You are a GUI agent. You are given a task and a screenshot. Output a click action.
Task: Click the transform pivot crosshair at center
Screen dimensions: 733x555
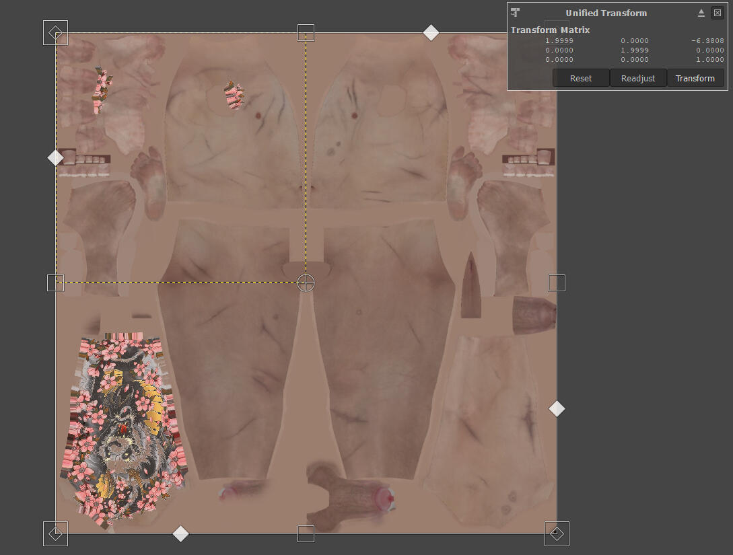306,283
